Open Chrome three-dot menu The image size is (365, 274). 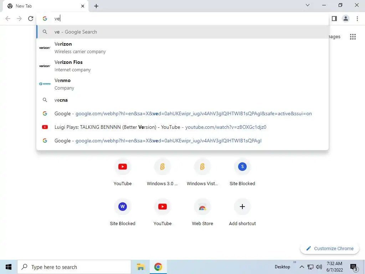pyautogui.click(x=357, y=19)
